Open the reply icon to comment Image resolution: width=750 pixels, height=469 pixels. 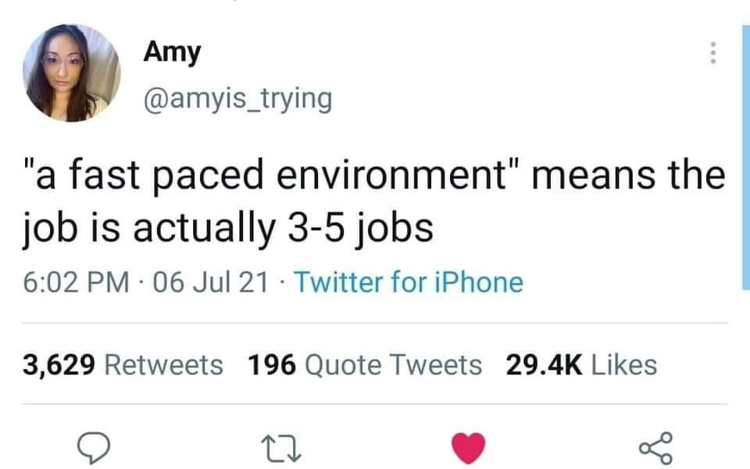click(95, 446)
